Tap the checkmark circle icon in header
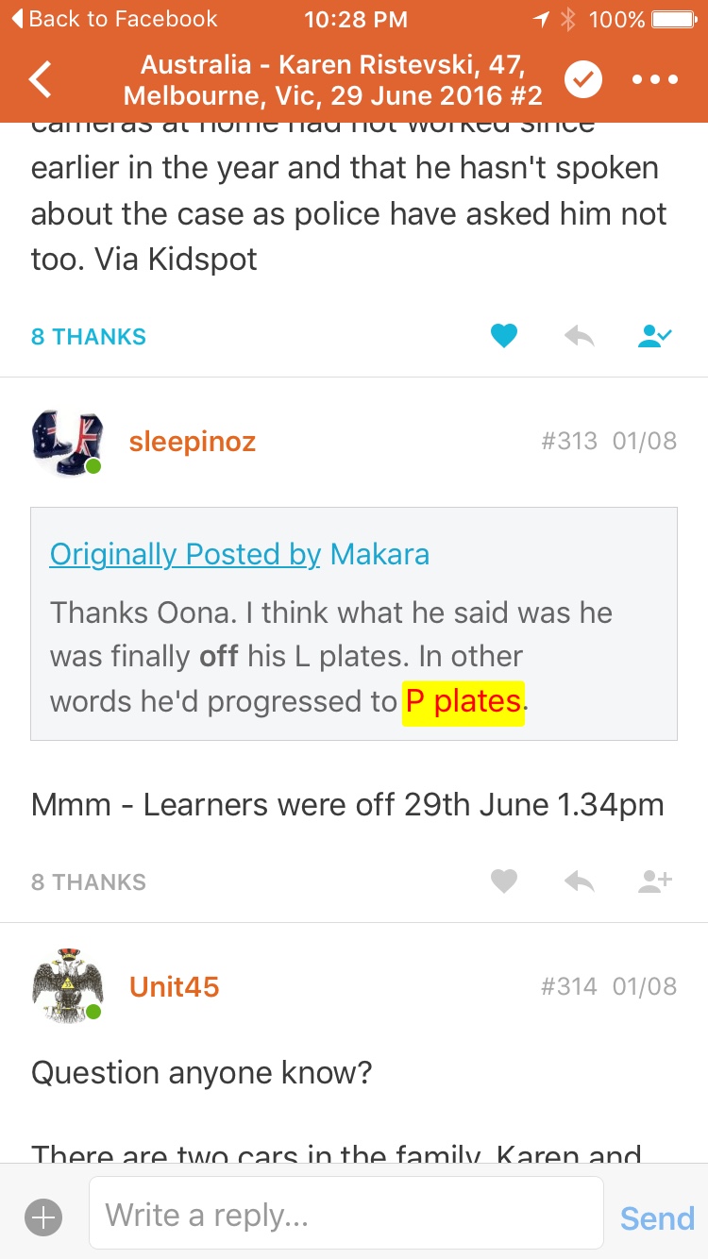The height and width of the screenshot is (1259, 708). click(583, 80)
